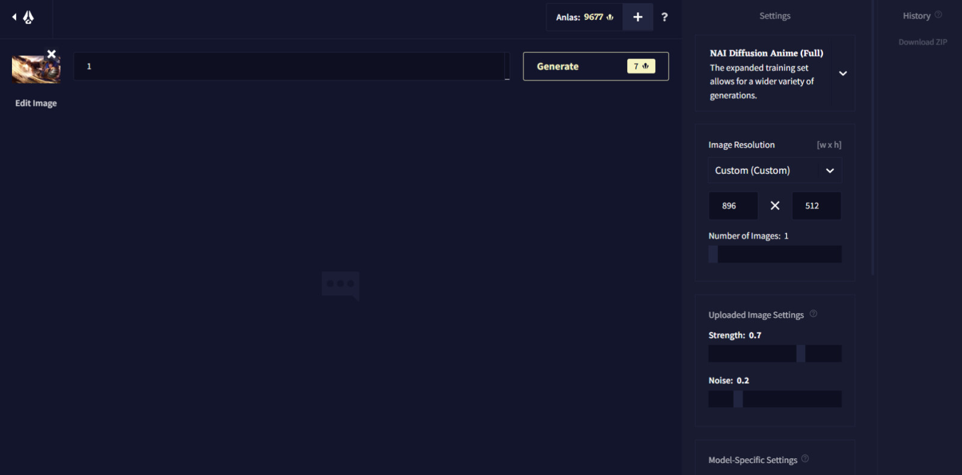Click the Download ZIP link
The image size is (962, 475).
[x=922, y=42]
